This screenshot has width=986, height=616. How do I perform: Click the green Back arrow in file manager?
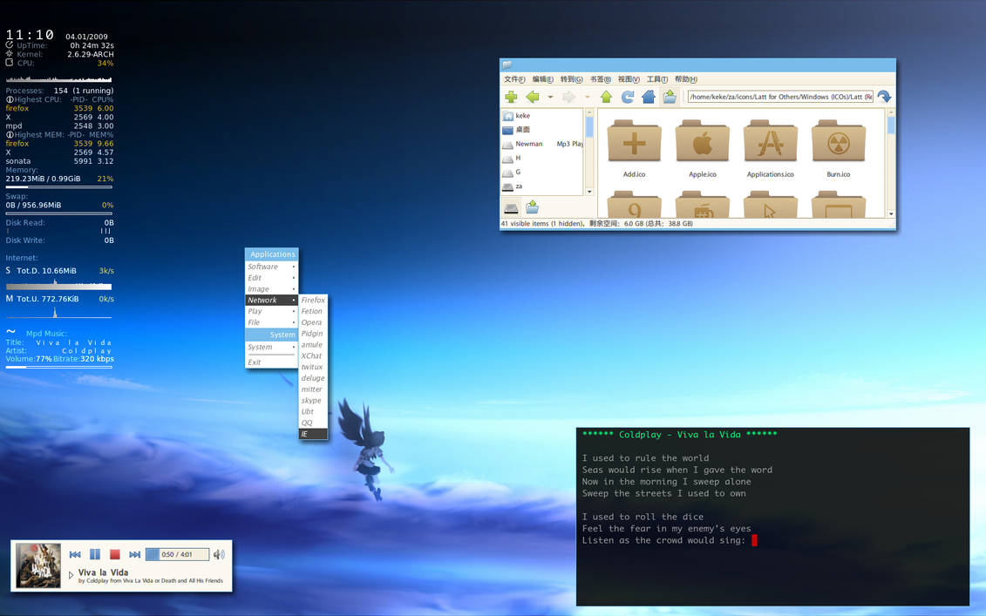534,97
